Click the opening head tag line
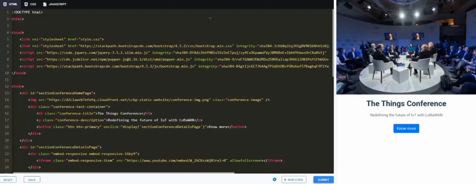This screenshot has height=184, width=476. coord(17,32)
